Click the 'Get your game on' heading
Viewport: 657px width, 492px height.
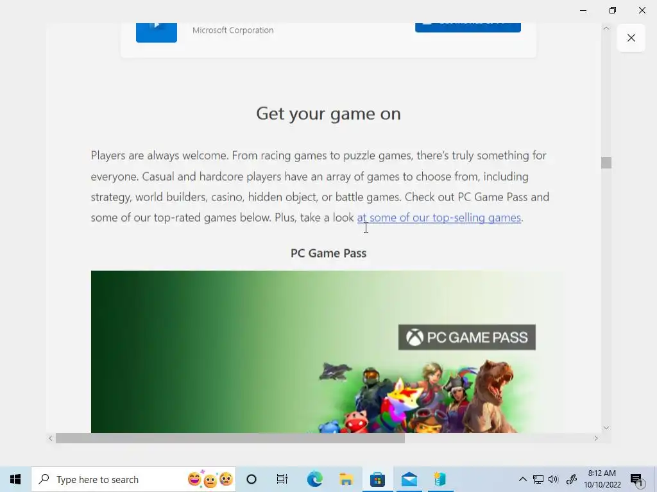[328, 114]
